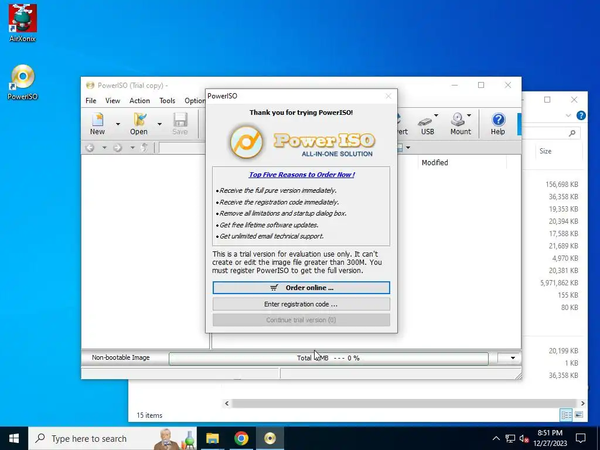Image resolution: width=600 pixels, height=450 pixels.
Task: Select the 20,199 KB file size entry
Action: 563,351
